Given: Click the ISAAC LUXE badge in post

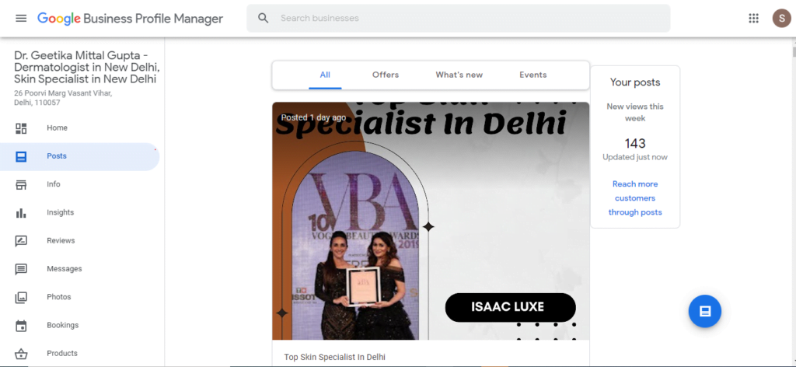Looking at the screenshot, I should (510, 307).
